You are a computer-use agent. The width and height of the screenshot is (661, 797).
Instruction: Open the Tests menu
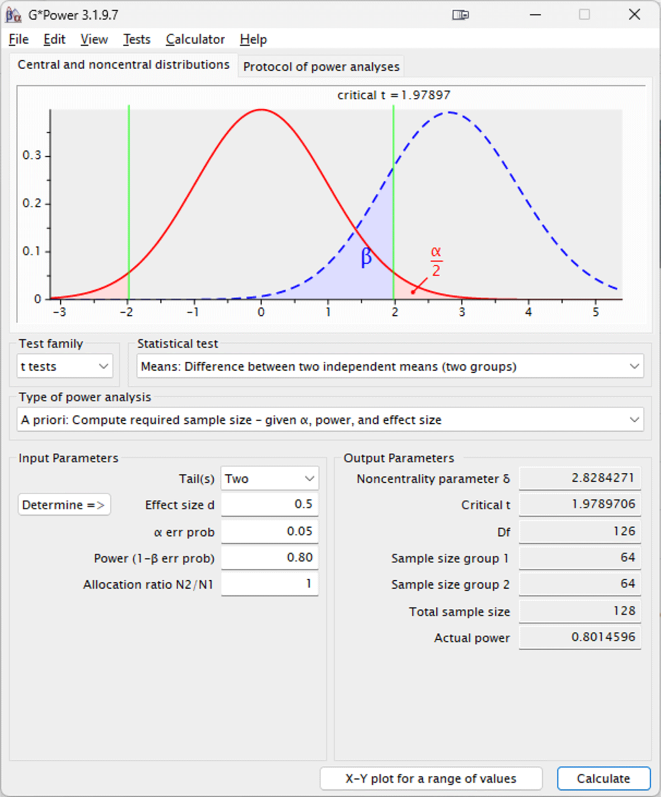click(x=137, y=40)
